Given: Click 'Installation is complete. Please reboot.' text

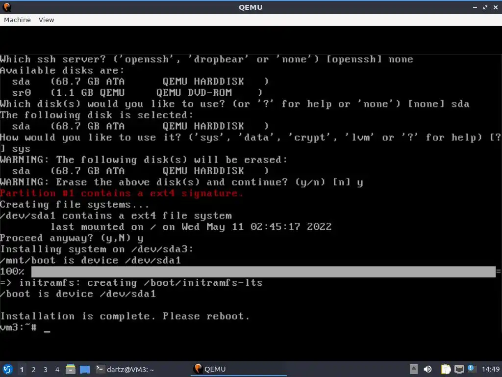Looking at the screenshot, I should (125, 316).
